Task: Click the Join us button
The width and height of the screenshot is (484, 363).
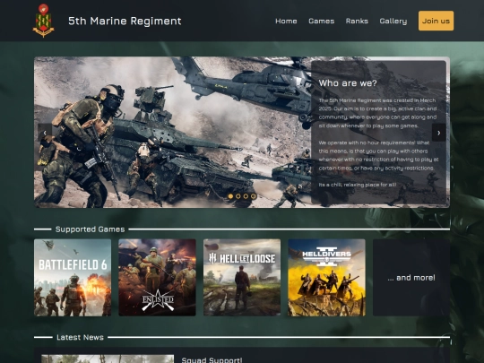Action: pos(436,21)
